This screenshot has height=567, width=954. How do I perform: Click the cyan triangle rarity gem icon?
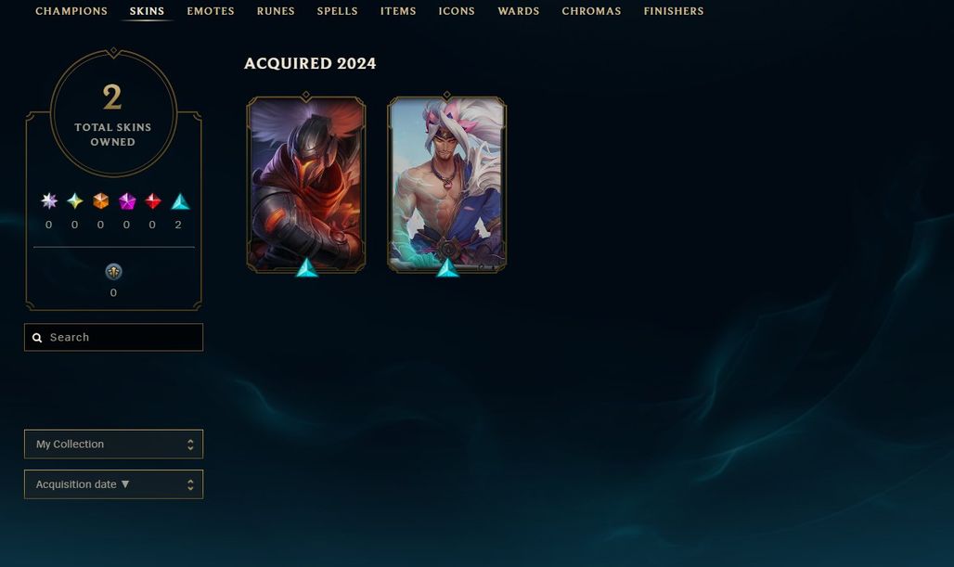click(x=180, y=201)
